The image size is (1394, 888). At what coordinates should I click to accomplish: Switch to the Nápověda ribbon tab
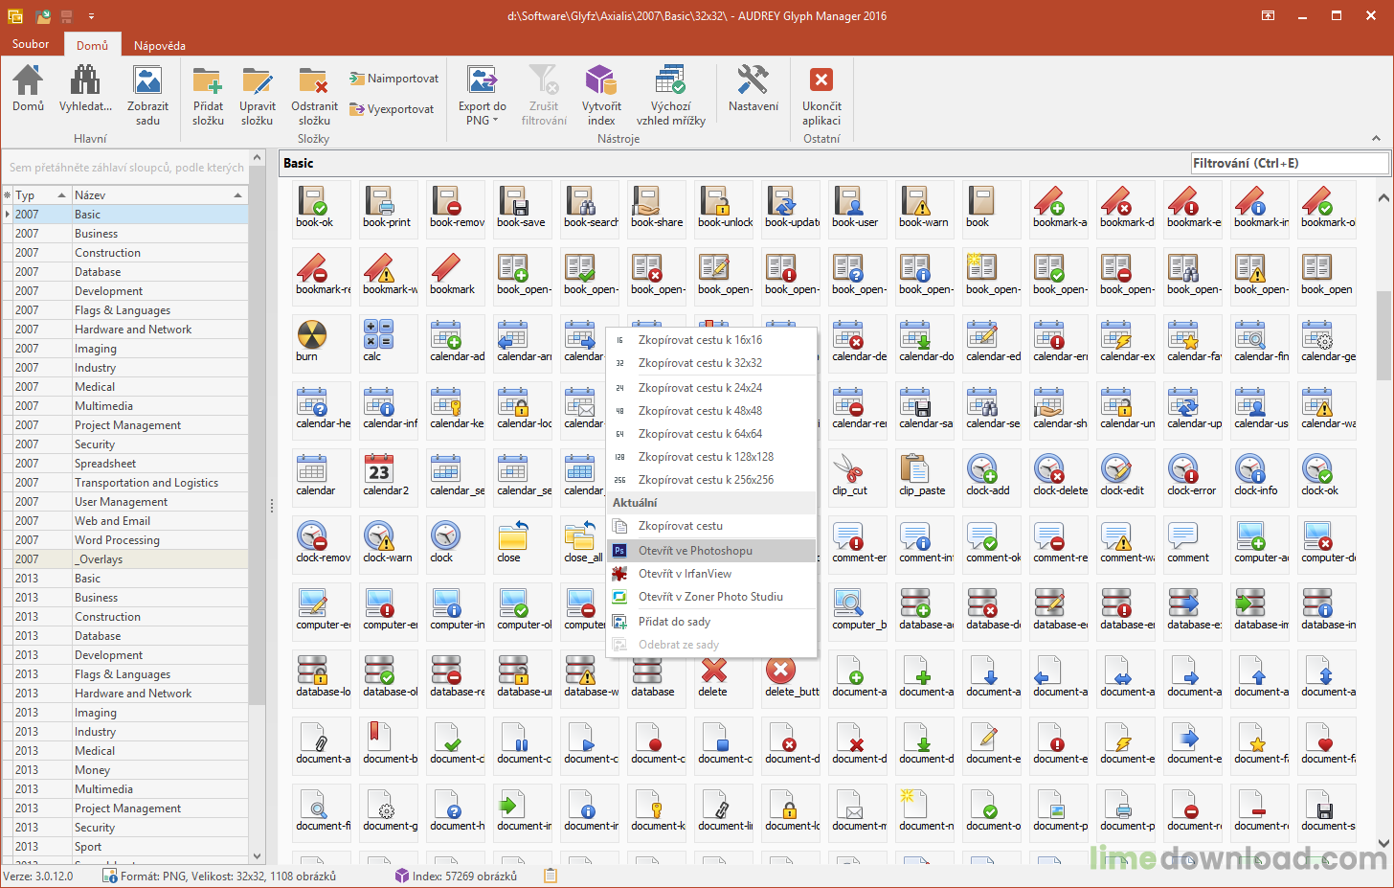tap(160, 45)
